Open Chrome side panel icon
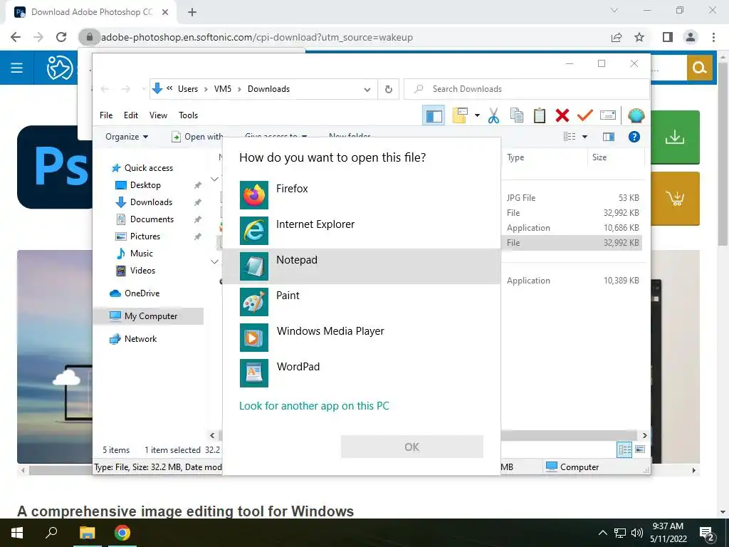This screenshot has width=729, height=547. (x=668, y=37)
